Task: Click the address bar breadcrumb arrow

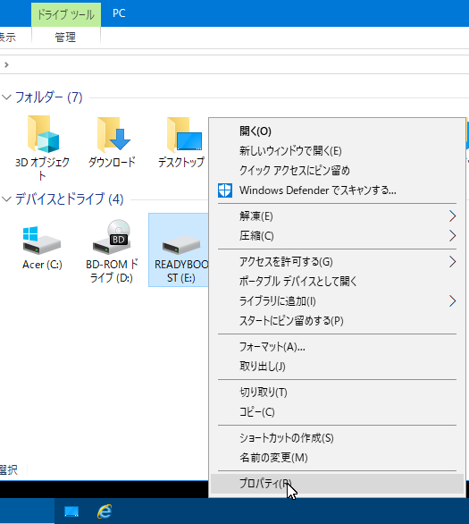Action: pyautogui.click(x=6, y=64)
